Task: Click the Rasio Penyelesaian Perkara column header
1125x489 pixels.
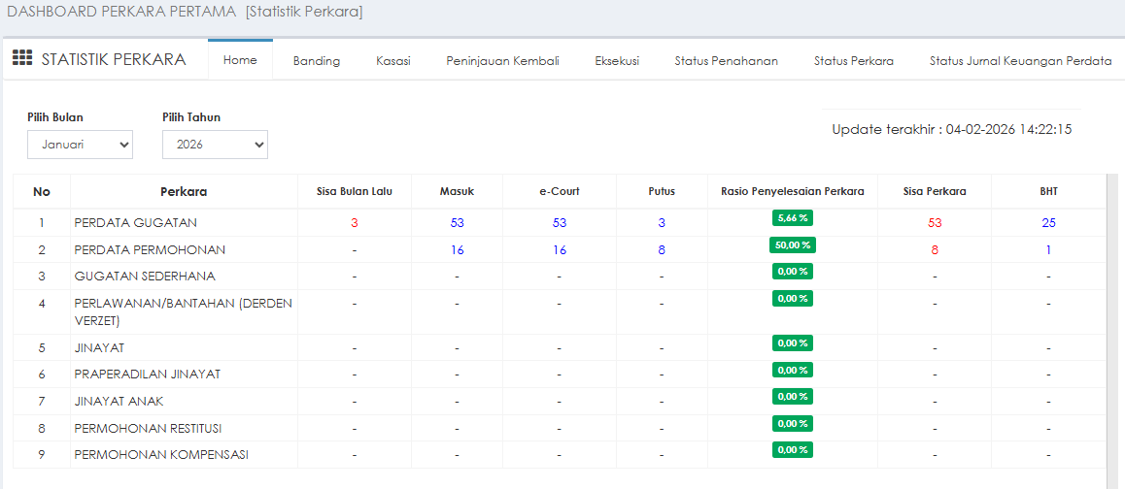Action: [792, 191]
